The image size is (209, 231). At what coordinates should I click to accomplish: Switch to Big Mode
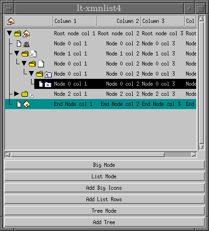(104, 165)
